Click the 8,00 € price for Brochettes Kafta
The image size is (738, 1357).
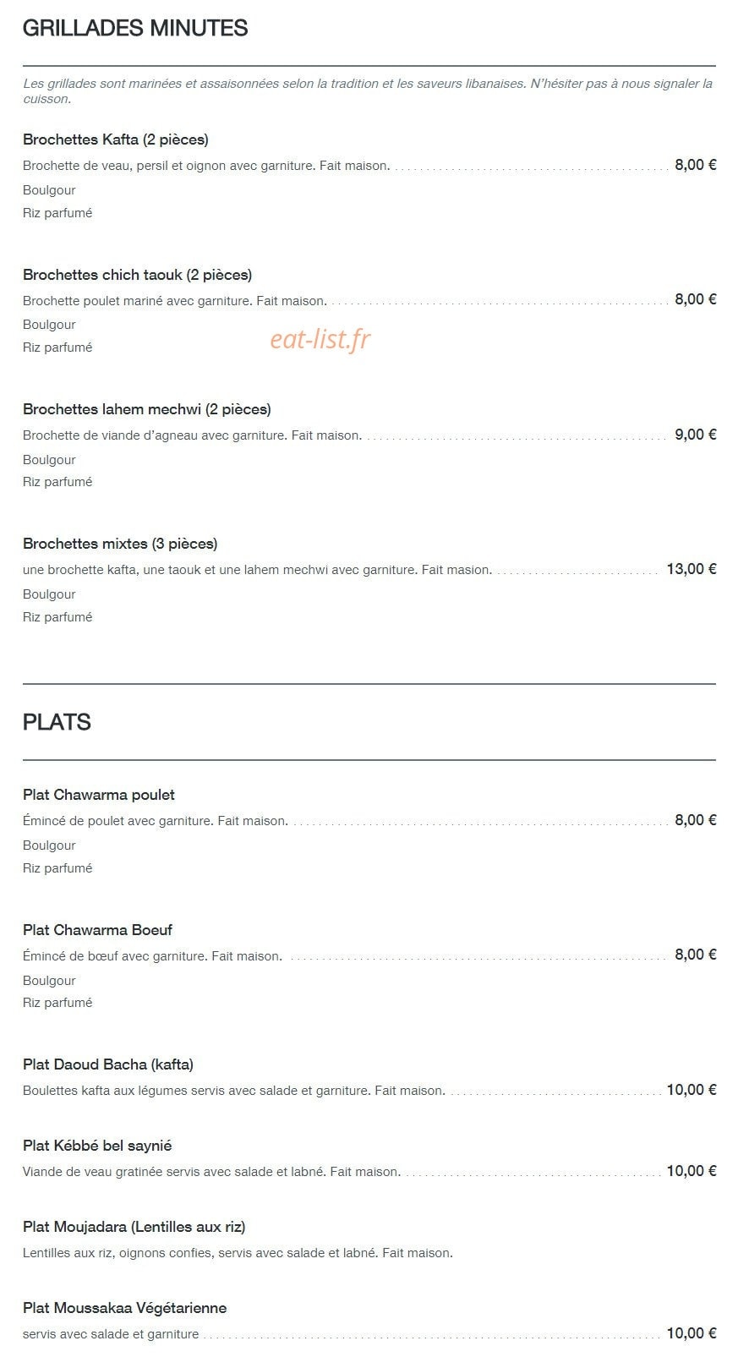point(695,165)
